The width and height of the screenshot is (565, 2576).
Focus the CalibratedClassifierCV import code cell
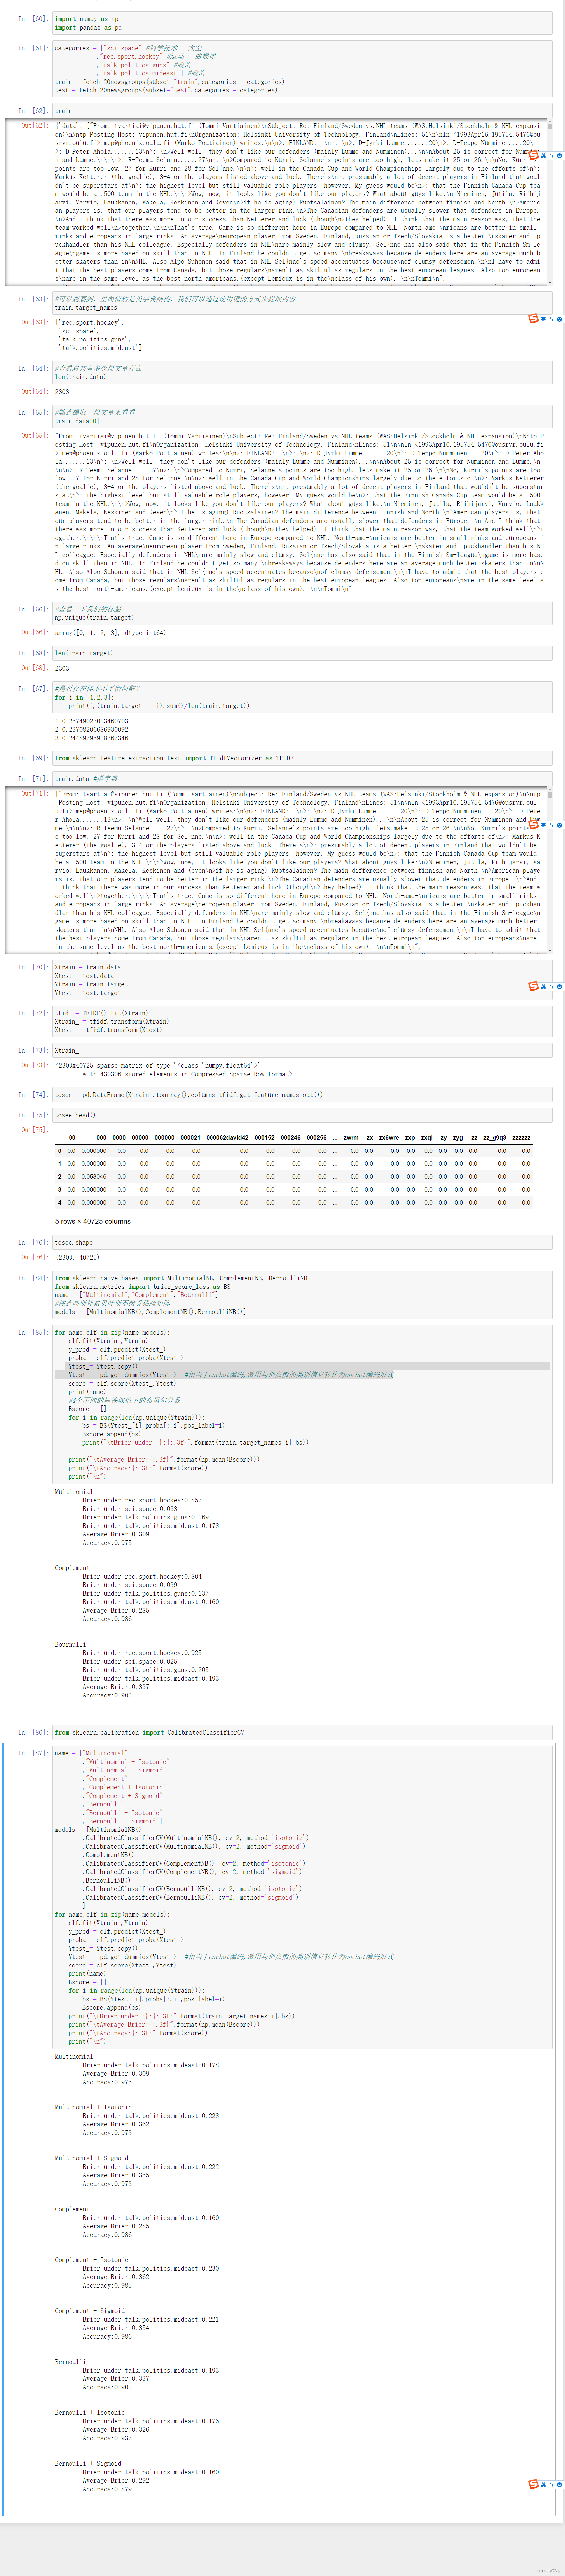tap(302, 1732)
